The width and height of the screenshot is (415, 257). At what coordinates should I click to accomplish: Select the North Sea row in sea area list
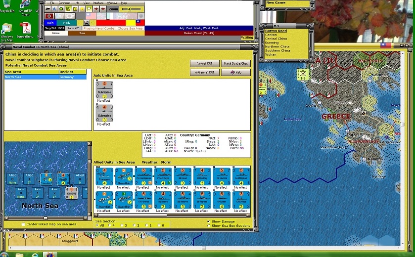click(45, 77)
